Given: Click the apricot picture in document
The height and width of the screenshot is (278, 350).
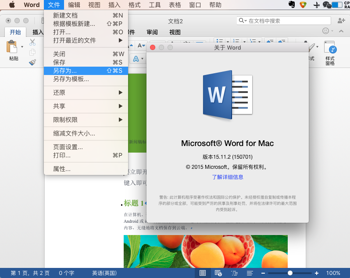Looking at the screenshot, I should [206, 251].
